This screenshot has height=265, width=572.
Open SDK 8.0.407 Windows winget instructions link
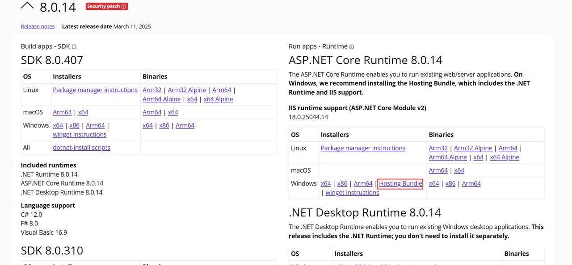pos(80,134)
